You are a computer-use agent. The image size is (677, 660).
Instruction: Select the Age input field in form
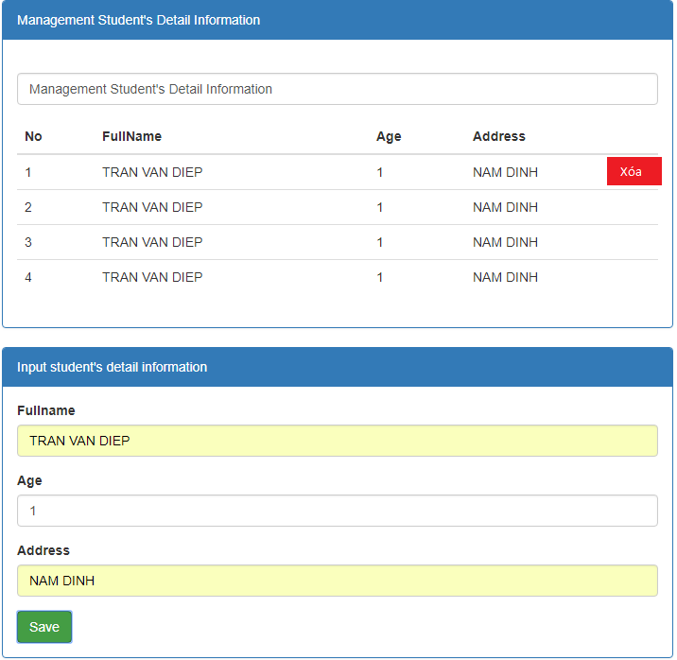click(337, 511)
